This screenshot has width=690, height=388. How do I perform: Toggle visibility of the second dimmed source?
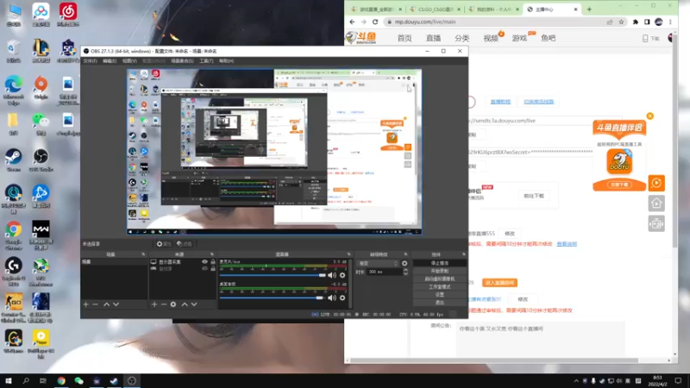[204, 268]
